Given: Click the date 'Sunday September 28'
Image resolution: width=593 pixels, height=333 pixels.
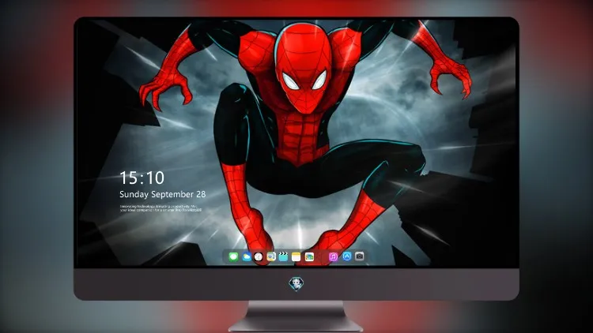Looking at the screenshot, I should (163, 194).
